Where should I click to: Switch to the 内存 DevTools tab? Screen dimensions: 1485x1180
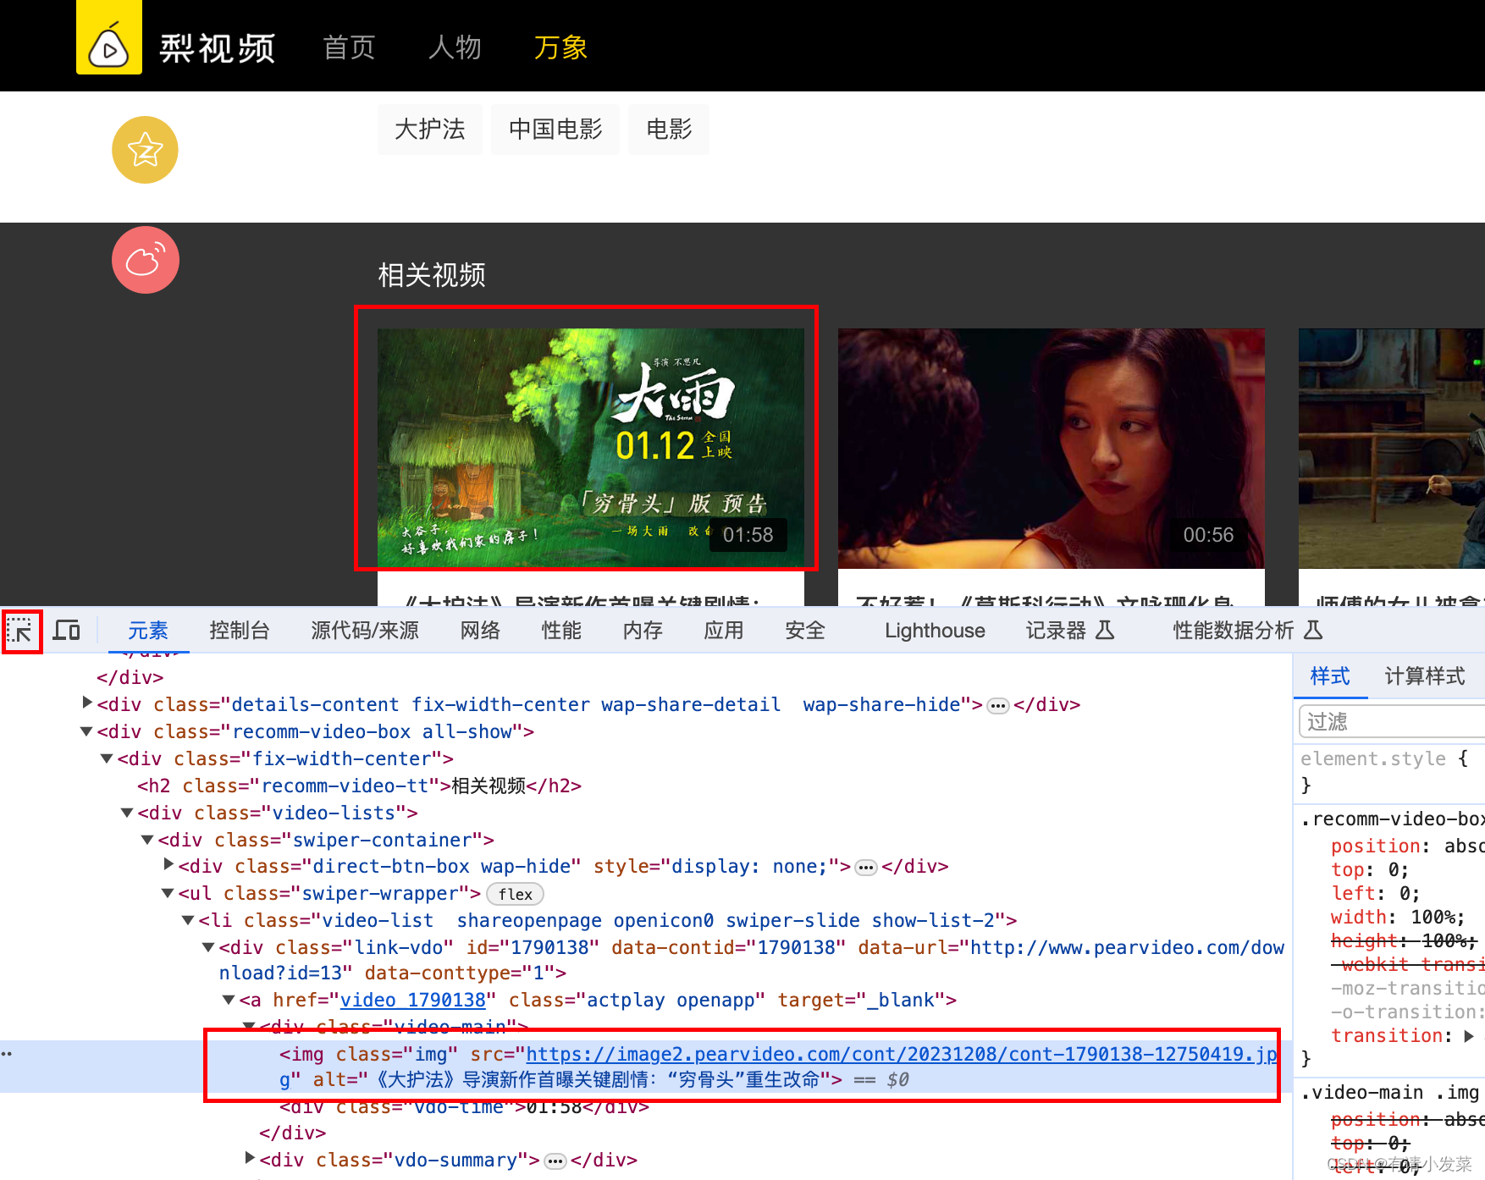click(643, 631)
